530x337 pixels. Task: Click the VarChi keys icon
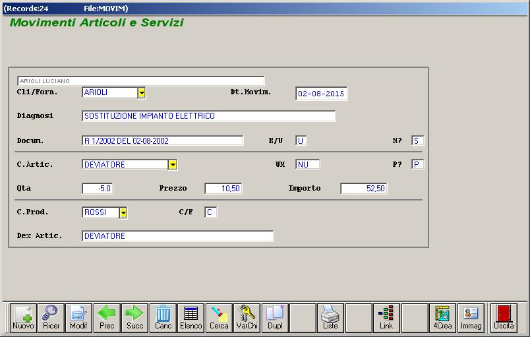pyautogui.click(x=247, y=318)
